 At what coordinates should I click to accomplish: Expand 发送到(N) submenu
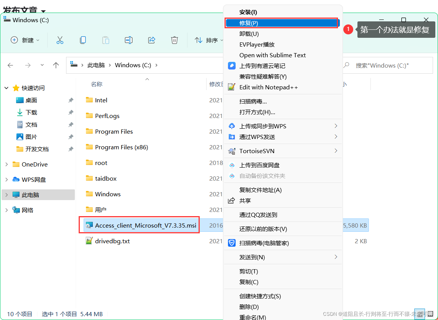click(283, 257)
